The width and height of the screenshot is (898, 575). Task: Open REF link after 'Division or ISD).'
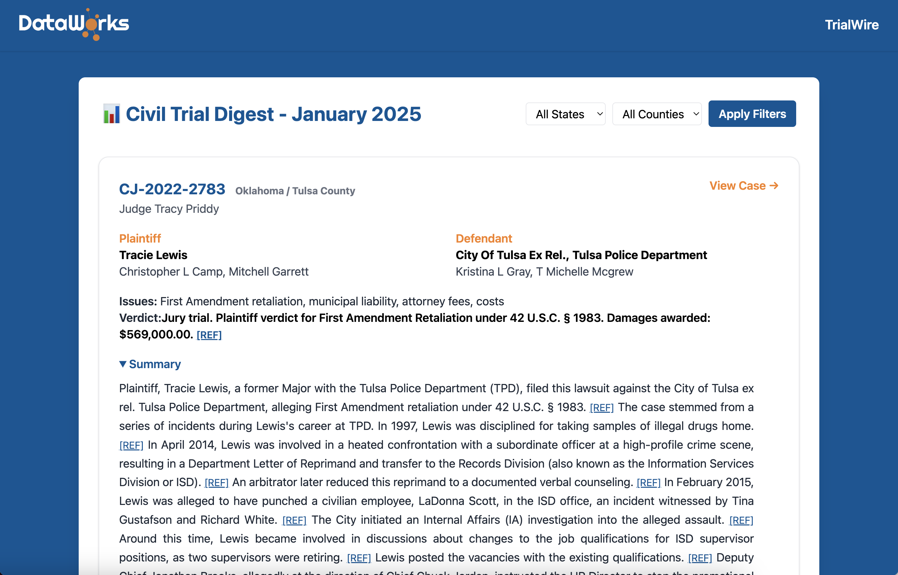(217, 483)
